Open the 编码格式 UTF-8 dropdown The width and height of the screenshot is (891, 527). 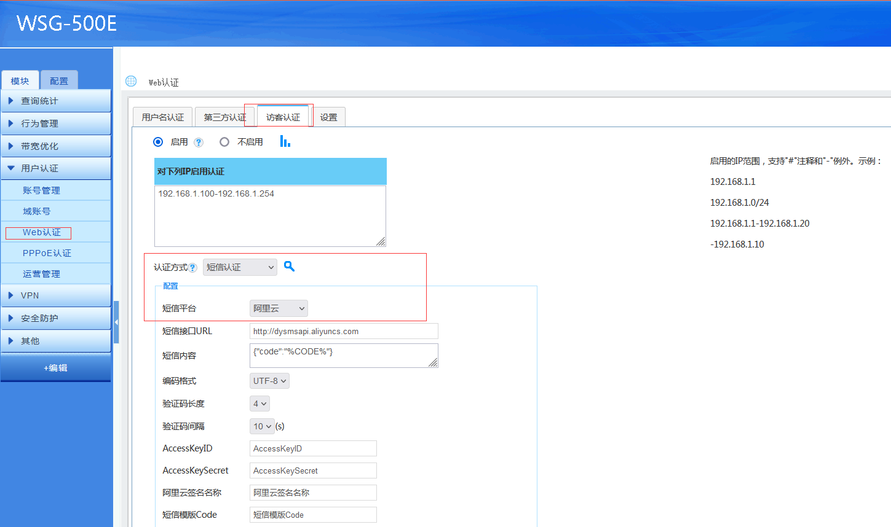[x=269, y=381]
